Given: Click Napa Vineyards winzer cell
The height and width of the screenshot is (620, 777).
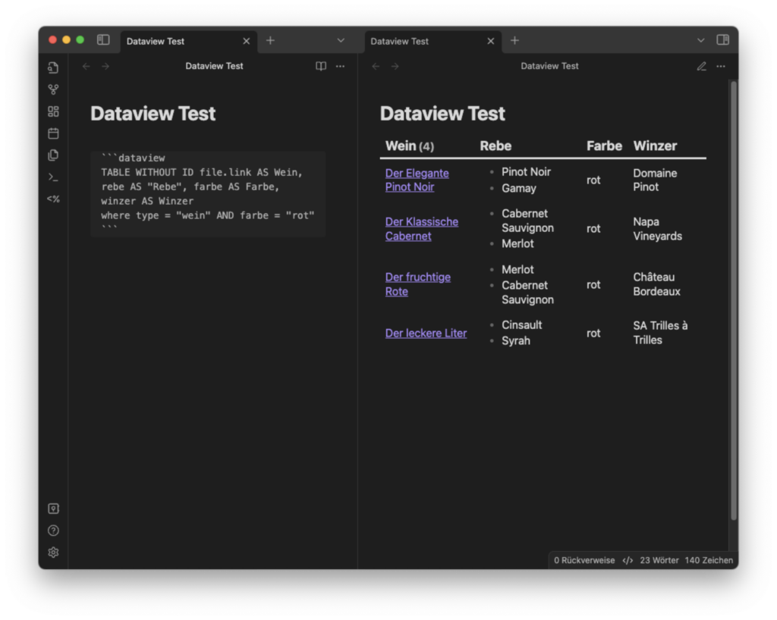Looking at the screenshot, I should (x=657, y=229).
